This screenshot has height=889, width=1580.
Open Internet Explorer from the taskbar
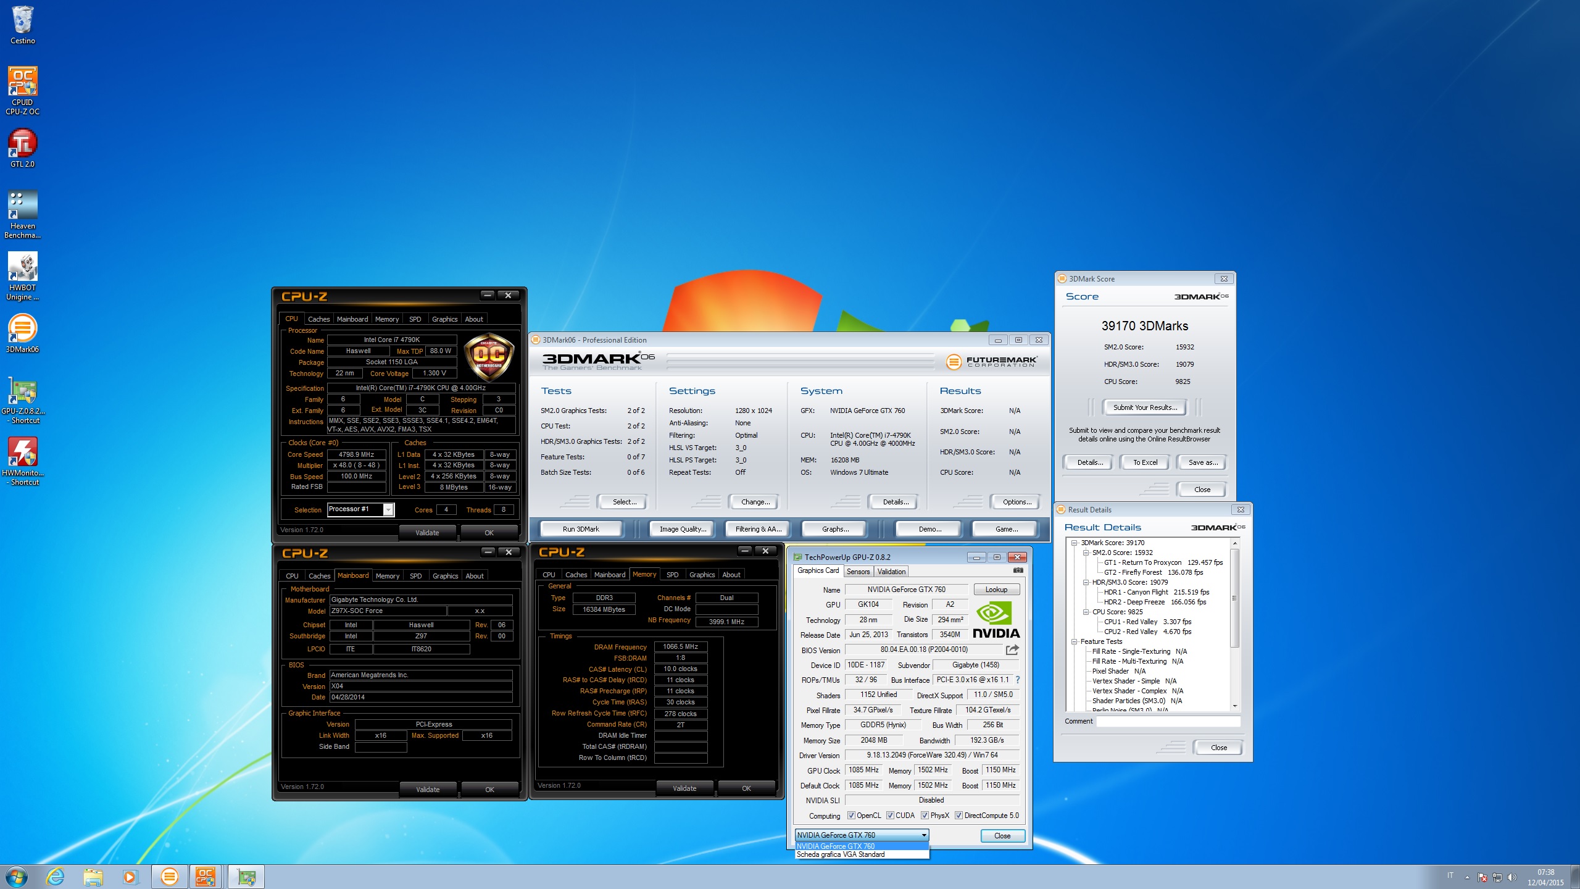coord(56,877)
